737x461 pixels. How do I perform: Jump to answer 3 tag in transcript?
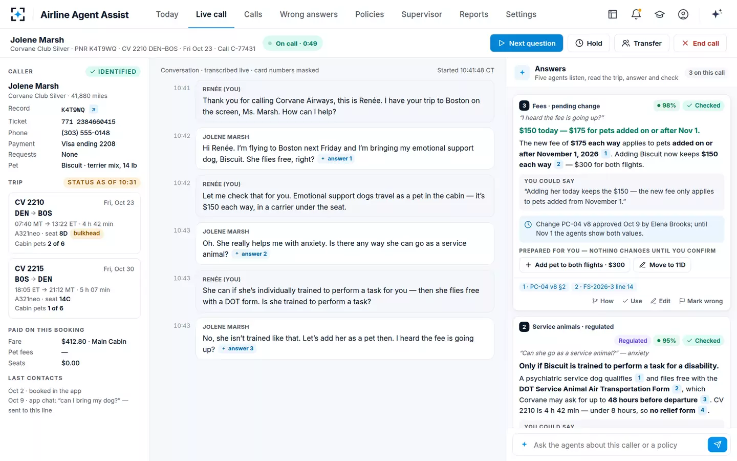pos(237,349)
